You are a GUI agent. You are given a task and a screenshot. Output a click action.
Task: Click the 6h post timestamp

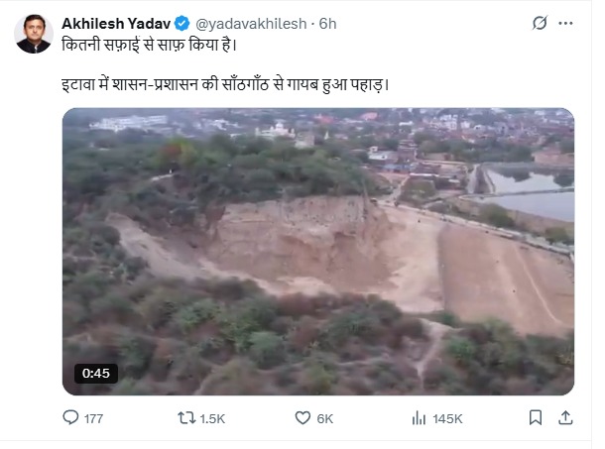coord(325,22)
